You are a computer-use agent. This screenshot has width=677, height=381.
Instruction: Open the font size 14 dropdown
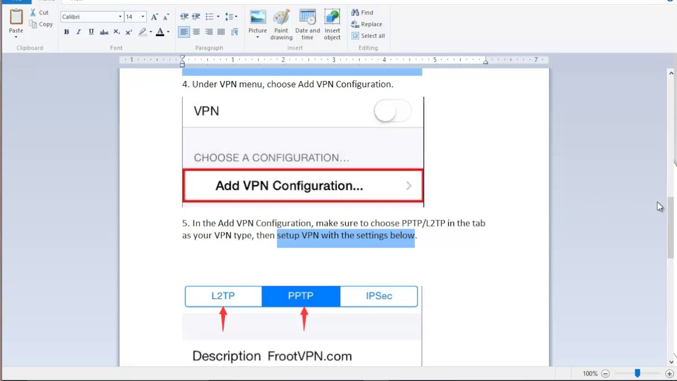[x=143, y=17]
